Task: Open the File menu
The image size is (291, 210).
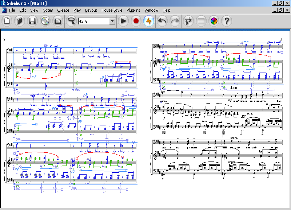Action: coord(12,10)
